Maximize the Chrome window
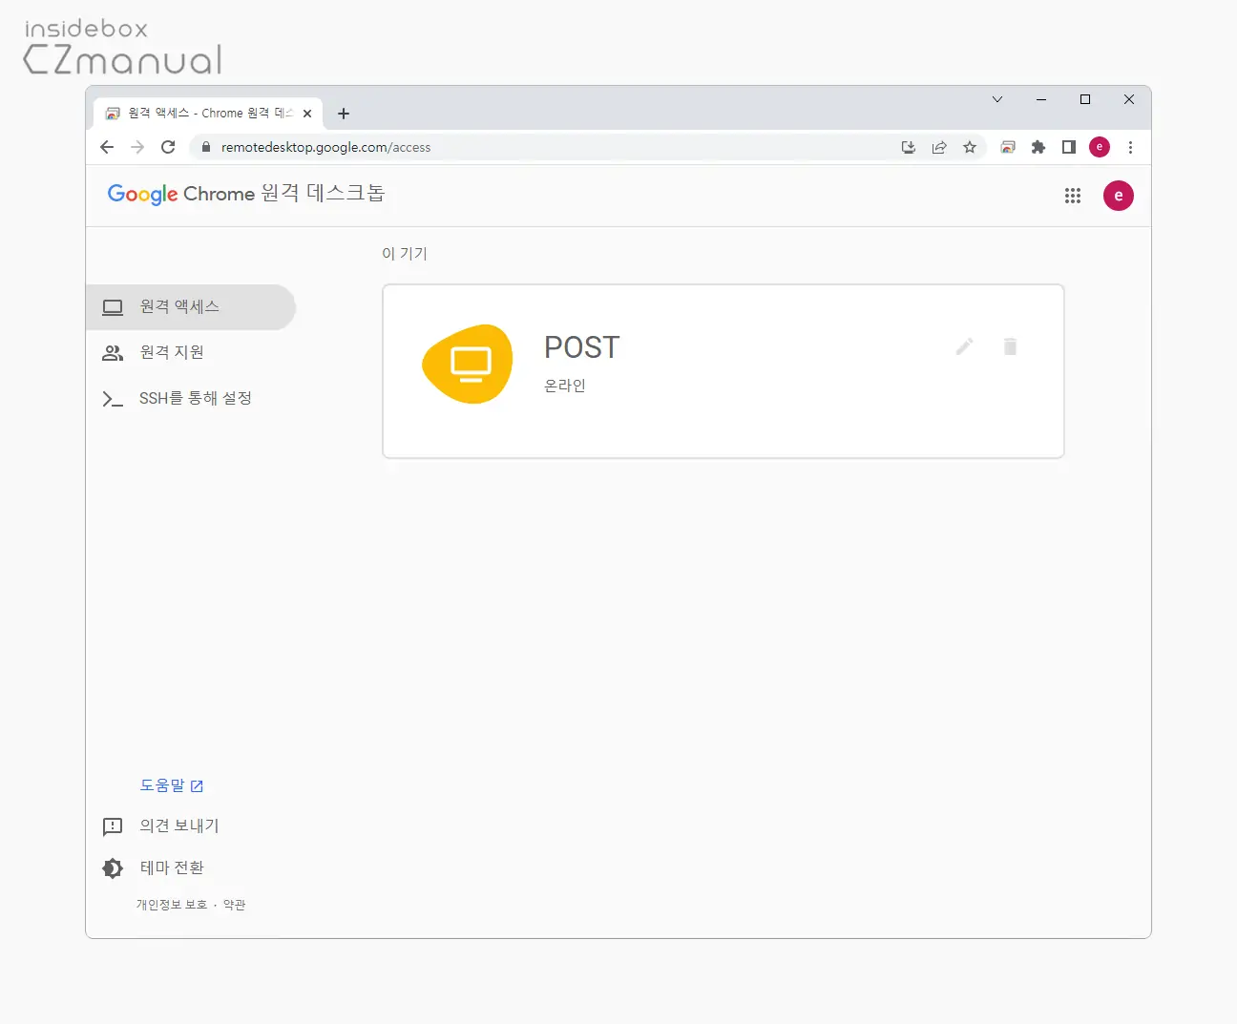Image resolution: width=1237 pixels, height=1024 pixels. coord(1085,99)
